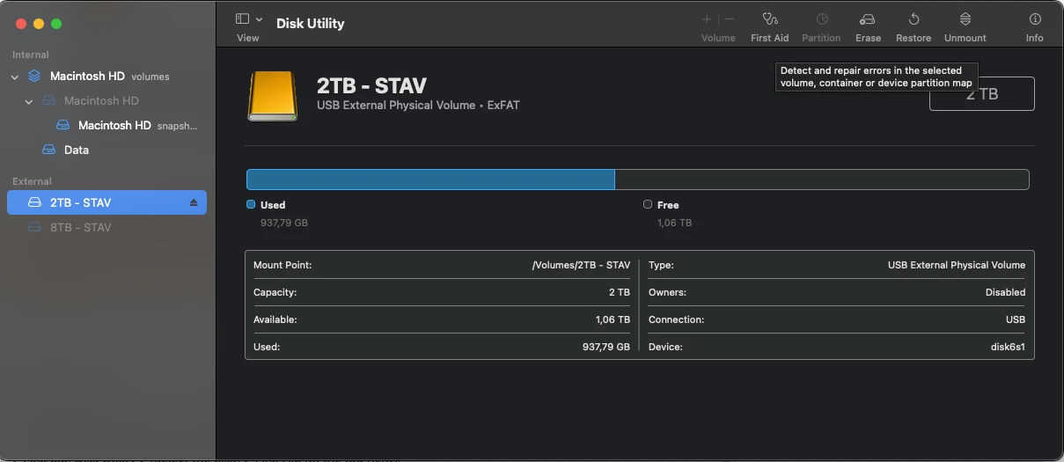Screen dimensions: 1064x462
Task: Click the Partition pie icon
Action: point(821,19)
